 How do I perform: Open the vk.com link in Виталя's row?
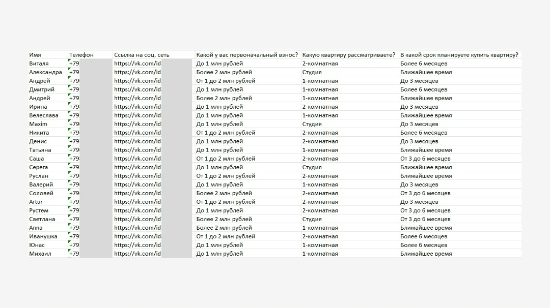tap(137, 64)
